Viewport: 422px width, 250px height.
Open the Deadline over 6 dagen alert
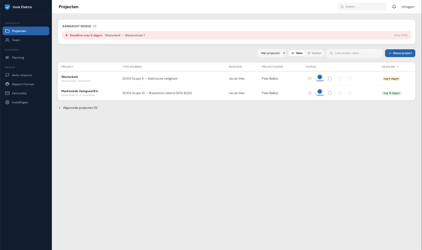[237, 35]
